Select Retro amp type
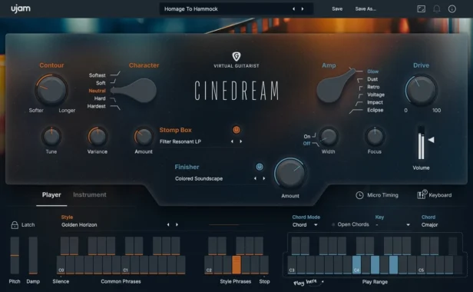The height and width of the screenshot is (292, 473). (373, 87)
